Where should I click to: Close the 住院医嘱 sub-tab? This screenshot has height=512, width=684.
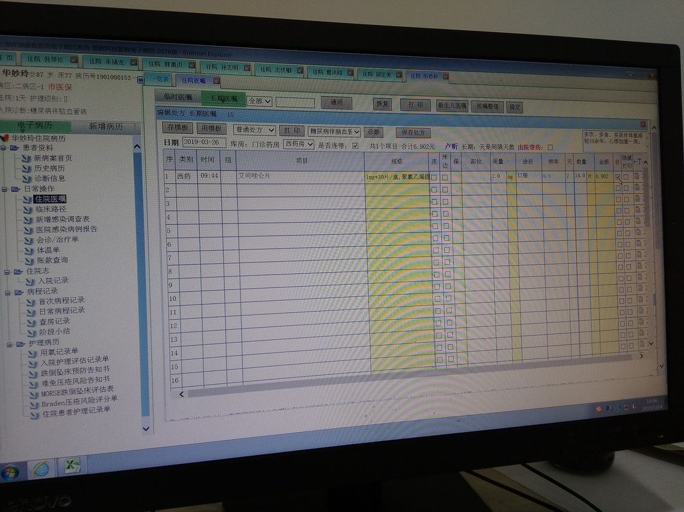(217, 81)
